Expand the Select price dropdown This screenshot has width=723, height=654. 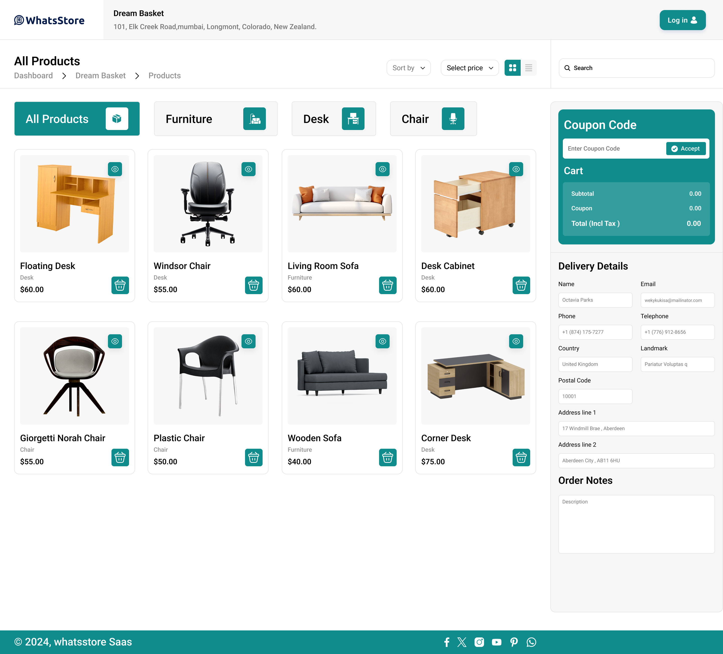[469, 68]
